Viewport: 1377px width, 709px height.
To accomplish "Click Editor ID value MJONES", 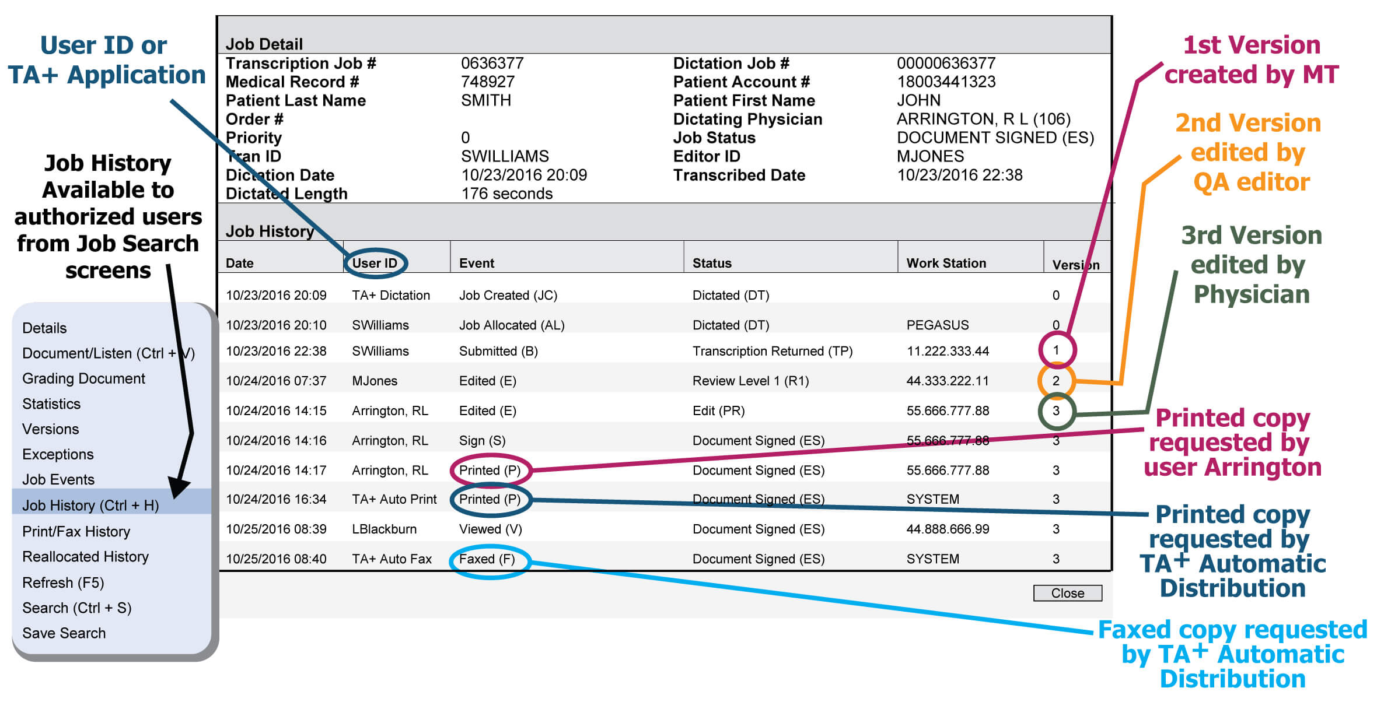I will click(930, 156).
